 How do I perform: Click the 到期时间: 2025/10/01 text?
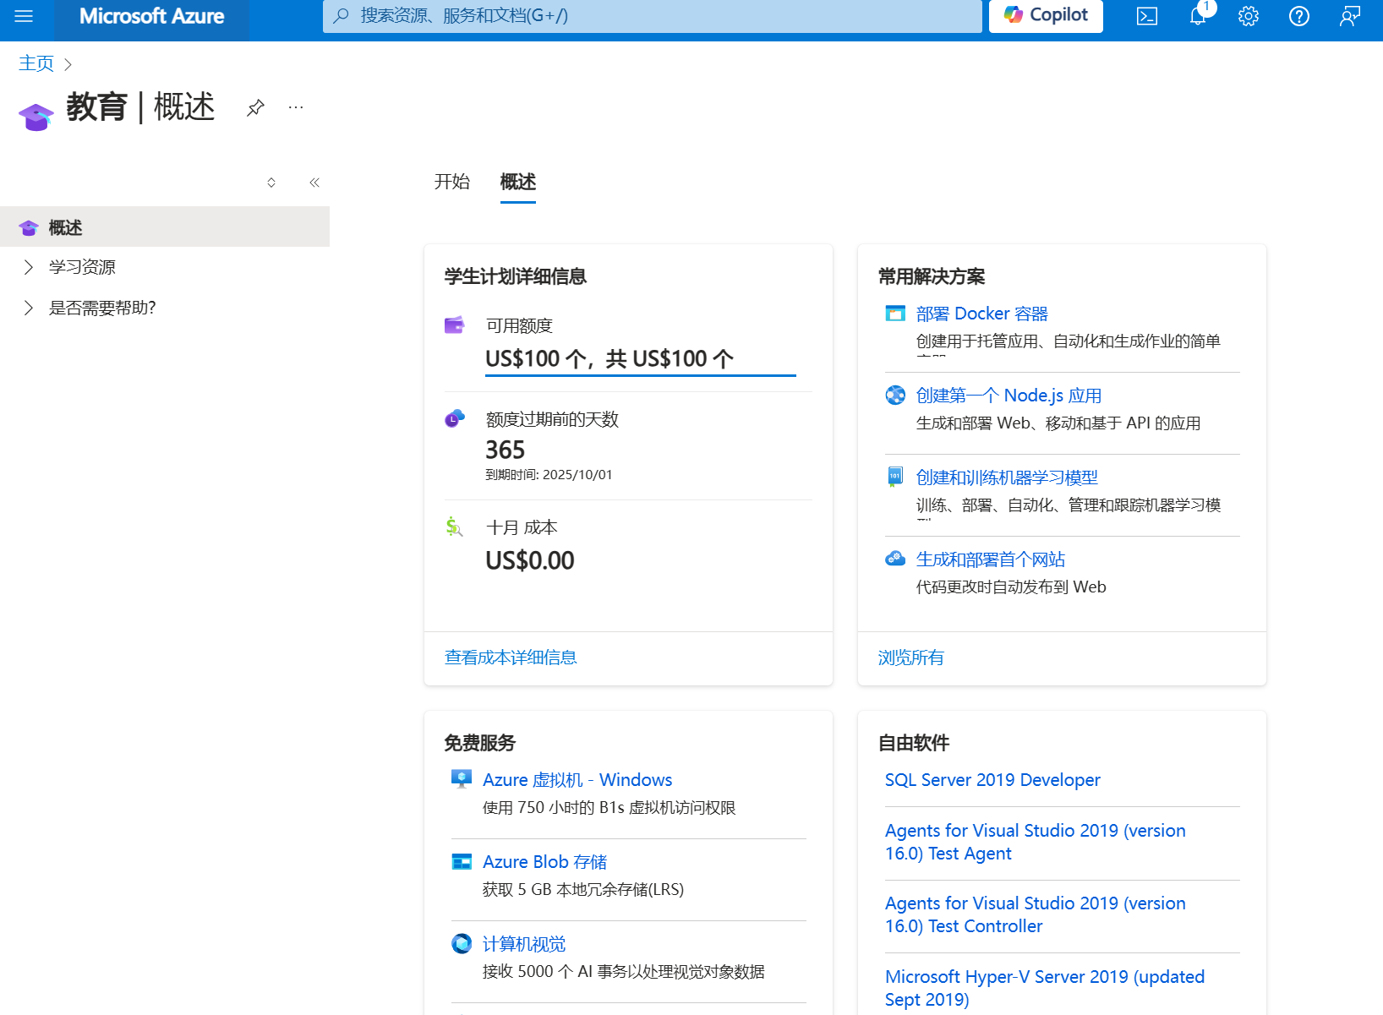point(549,475)
